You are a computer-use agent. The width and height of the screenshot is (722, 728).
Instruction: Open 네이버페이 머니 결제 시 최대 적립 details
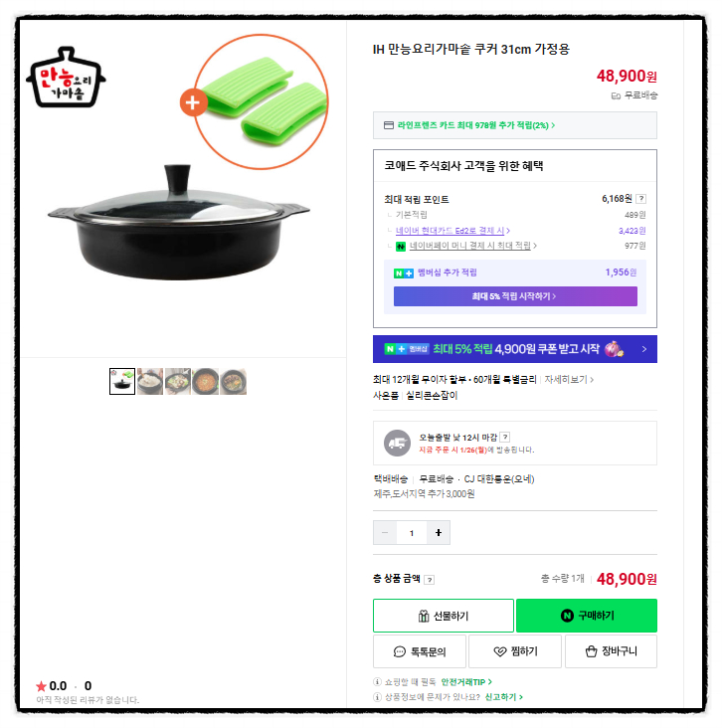(472, 246)
